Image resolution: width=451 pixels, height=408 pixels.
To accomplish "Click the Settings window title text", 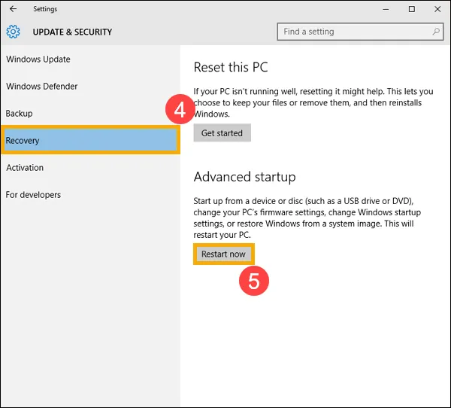I will tap(45, 9).
